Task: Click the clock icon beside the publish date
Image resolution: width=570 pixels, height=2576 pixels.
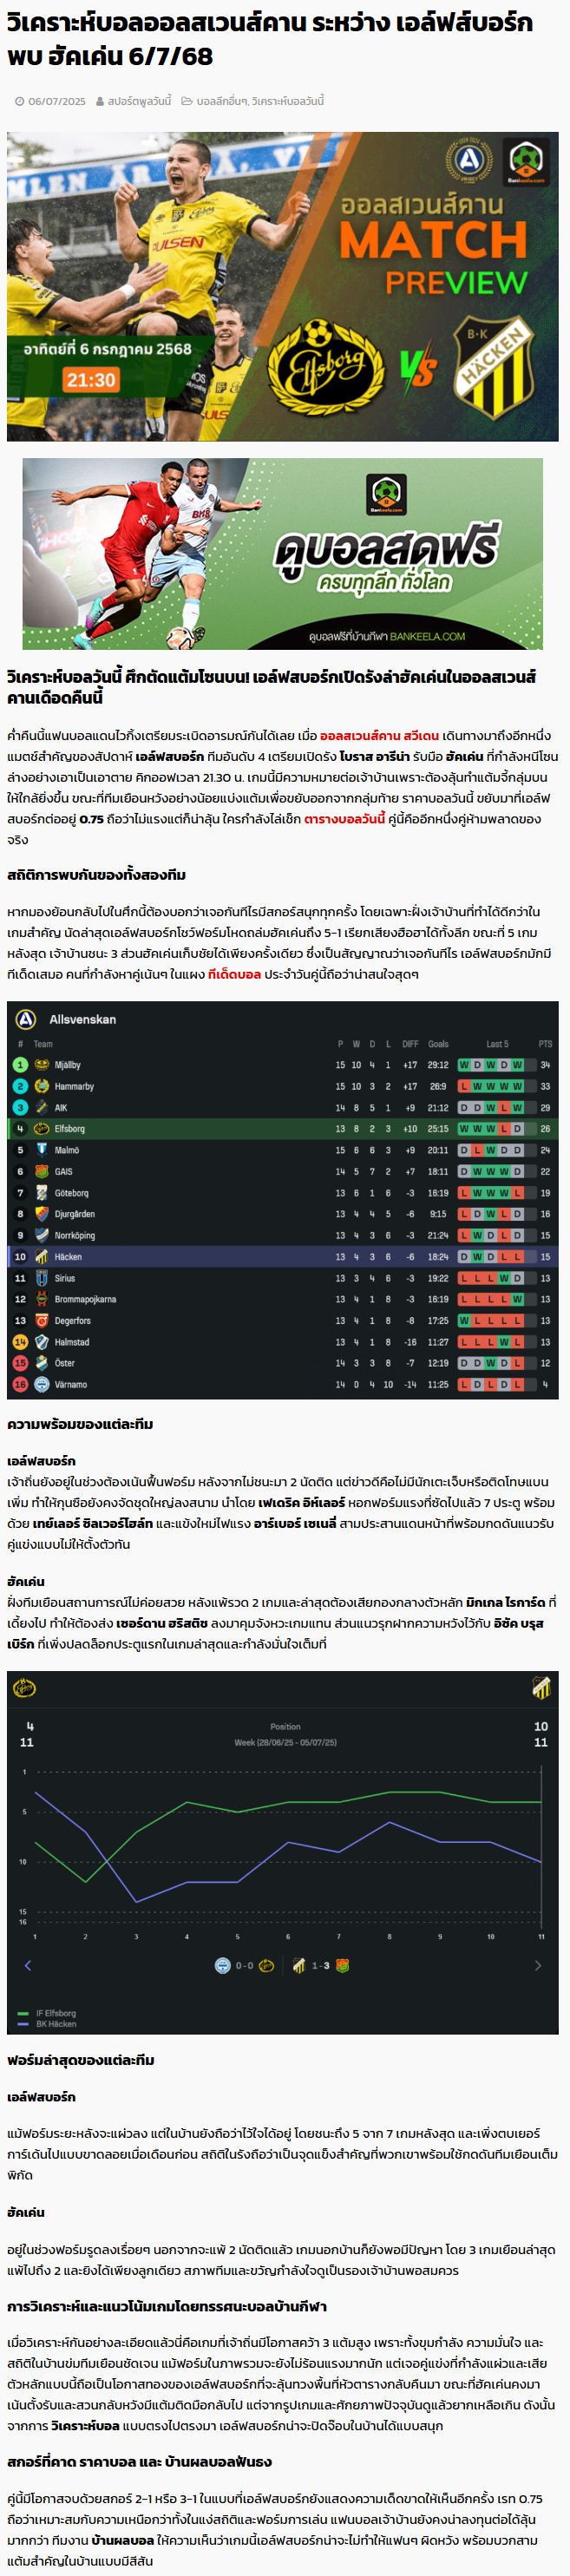Action: click(x=20, y=101)
